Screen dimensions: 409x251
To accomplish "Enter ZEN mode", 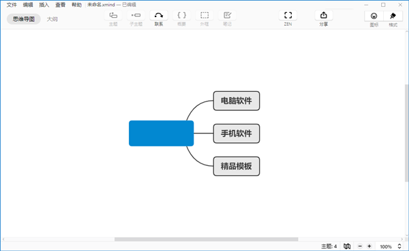I will (288, 16).
